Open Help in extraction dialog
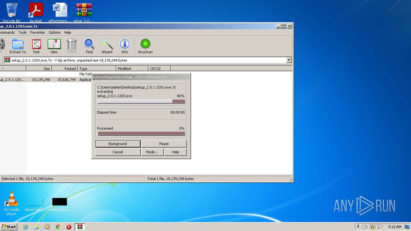The height and width of the screenshot is (231, 411). point(176,152)
